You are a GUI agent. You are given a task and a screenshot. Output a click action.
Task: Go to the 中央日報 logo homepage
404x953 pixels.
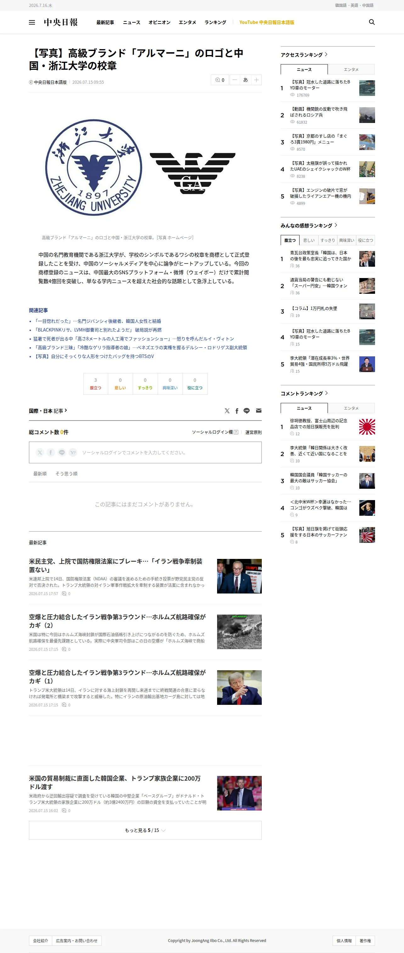tap(61, 22)
